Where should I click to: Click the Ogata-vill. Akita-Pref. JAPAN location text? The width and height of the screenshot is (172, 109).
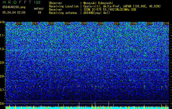tap(122, 6)
